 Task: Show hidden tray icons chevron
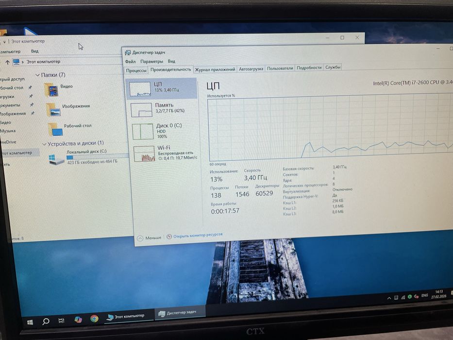coord(389,298)
